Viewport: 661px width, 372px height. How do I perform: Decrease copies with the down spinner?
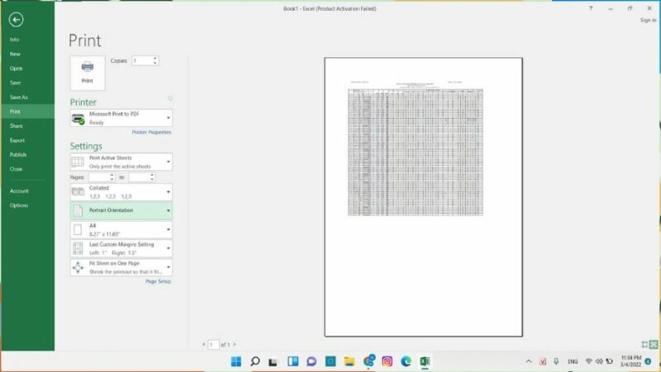click(x=155, y=64)
